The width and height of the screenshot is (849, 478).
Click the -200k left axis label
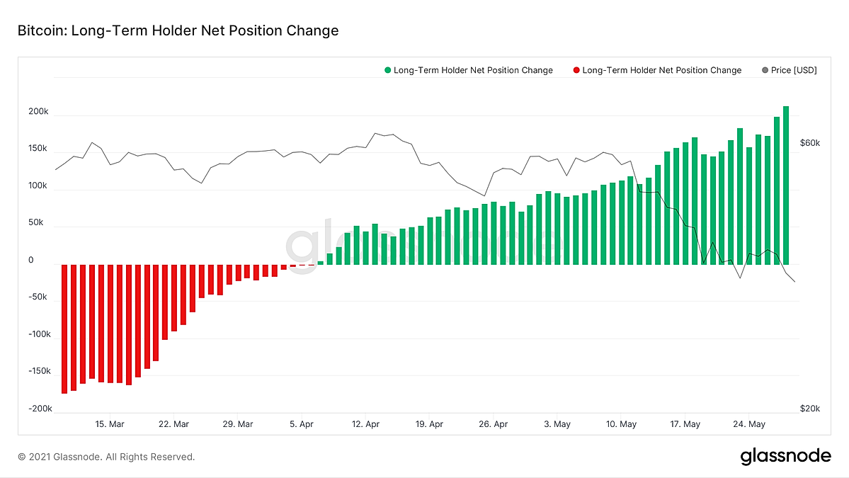40,409
